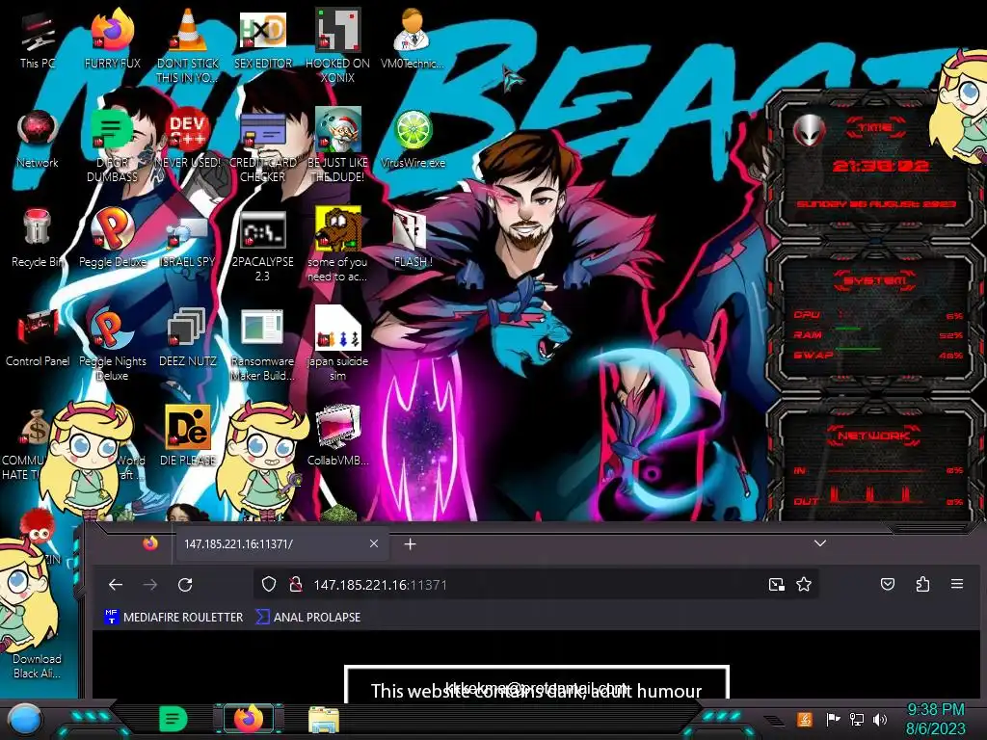Open the HxD hex editor shortcut
This screenshot has width=987, height=740.
(x=262, y=39)
